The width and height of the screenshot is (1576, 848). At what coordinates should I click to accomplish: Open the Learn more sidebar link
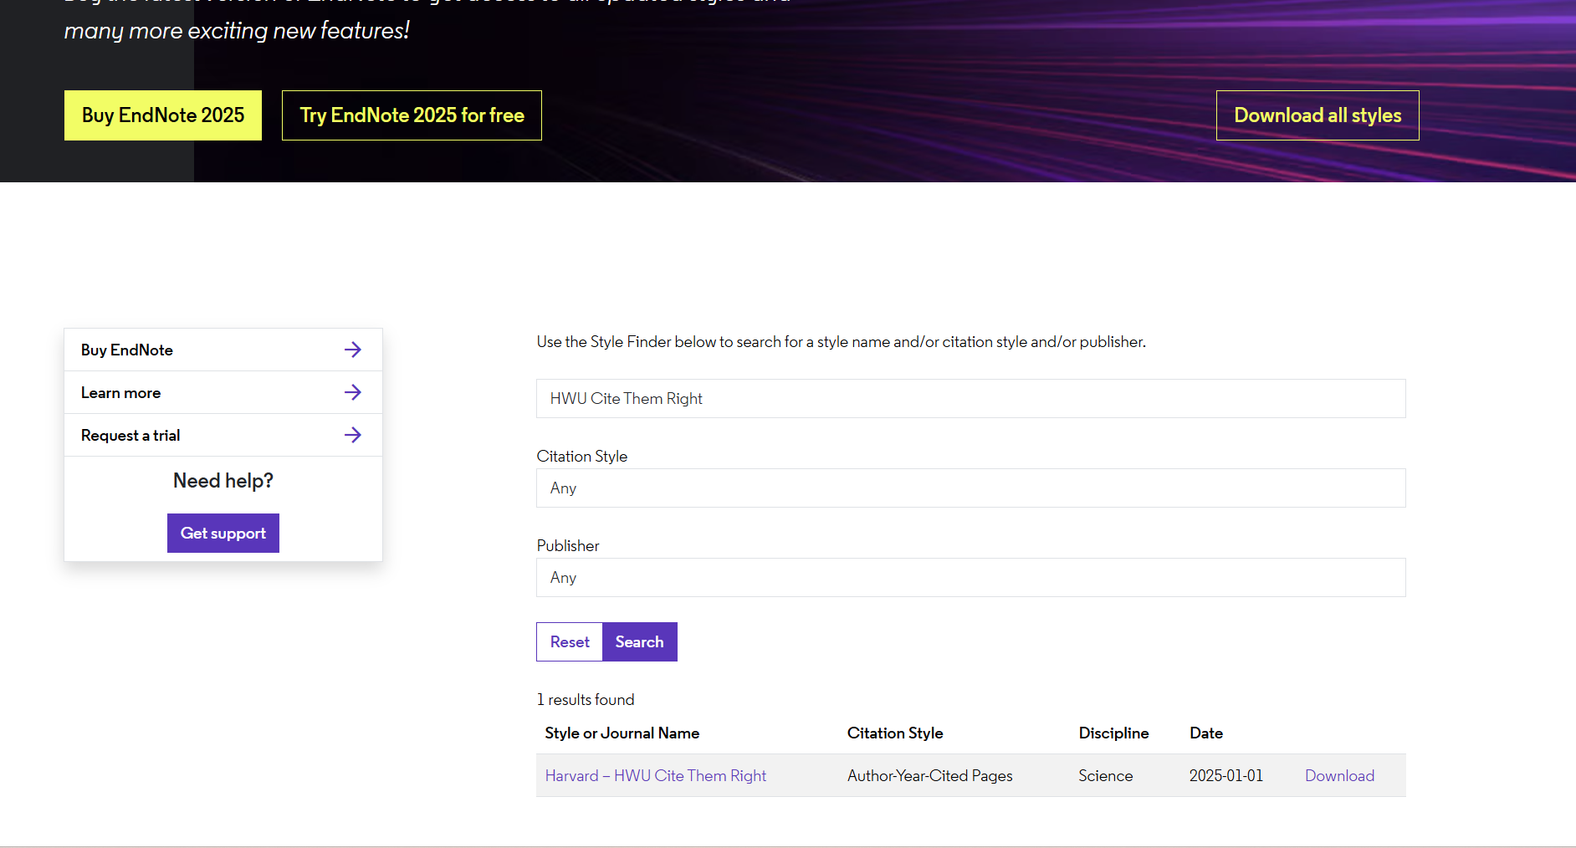(x=223, y=392)
